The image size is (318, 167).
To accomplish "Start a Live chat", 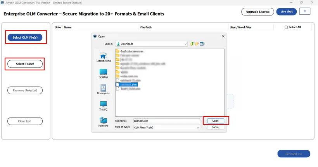I will (286, 12).
